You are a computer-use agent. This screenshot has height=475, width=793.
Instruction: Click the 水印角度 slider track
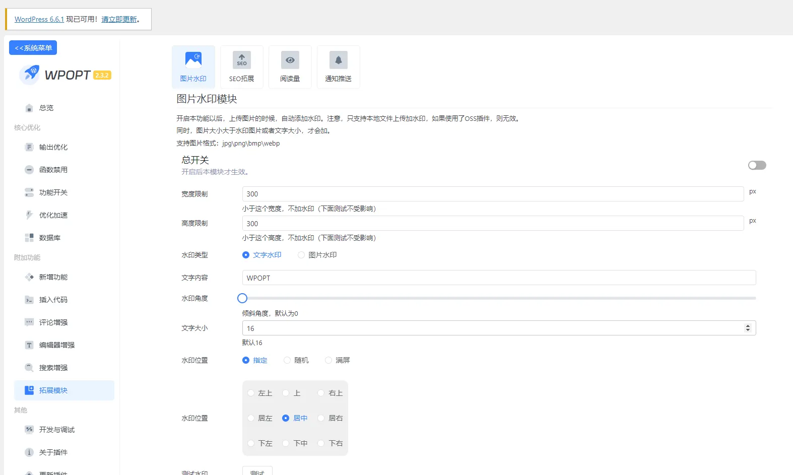point(499,298)
